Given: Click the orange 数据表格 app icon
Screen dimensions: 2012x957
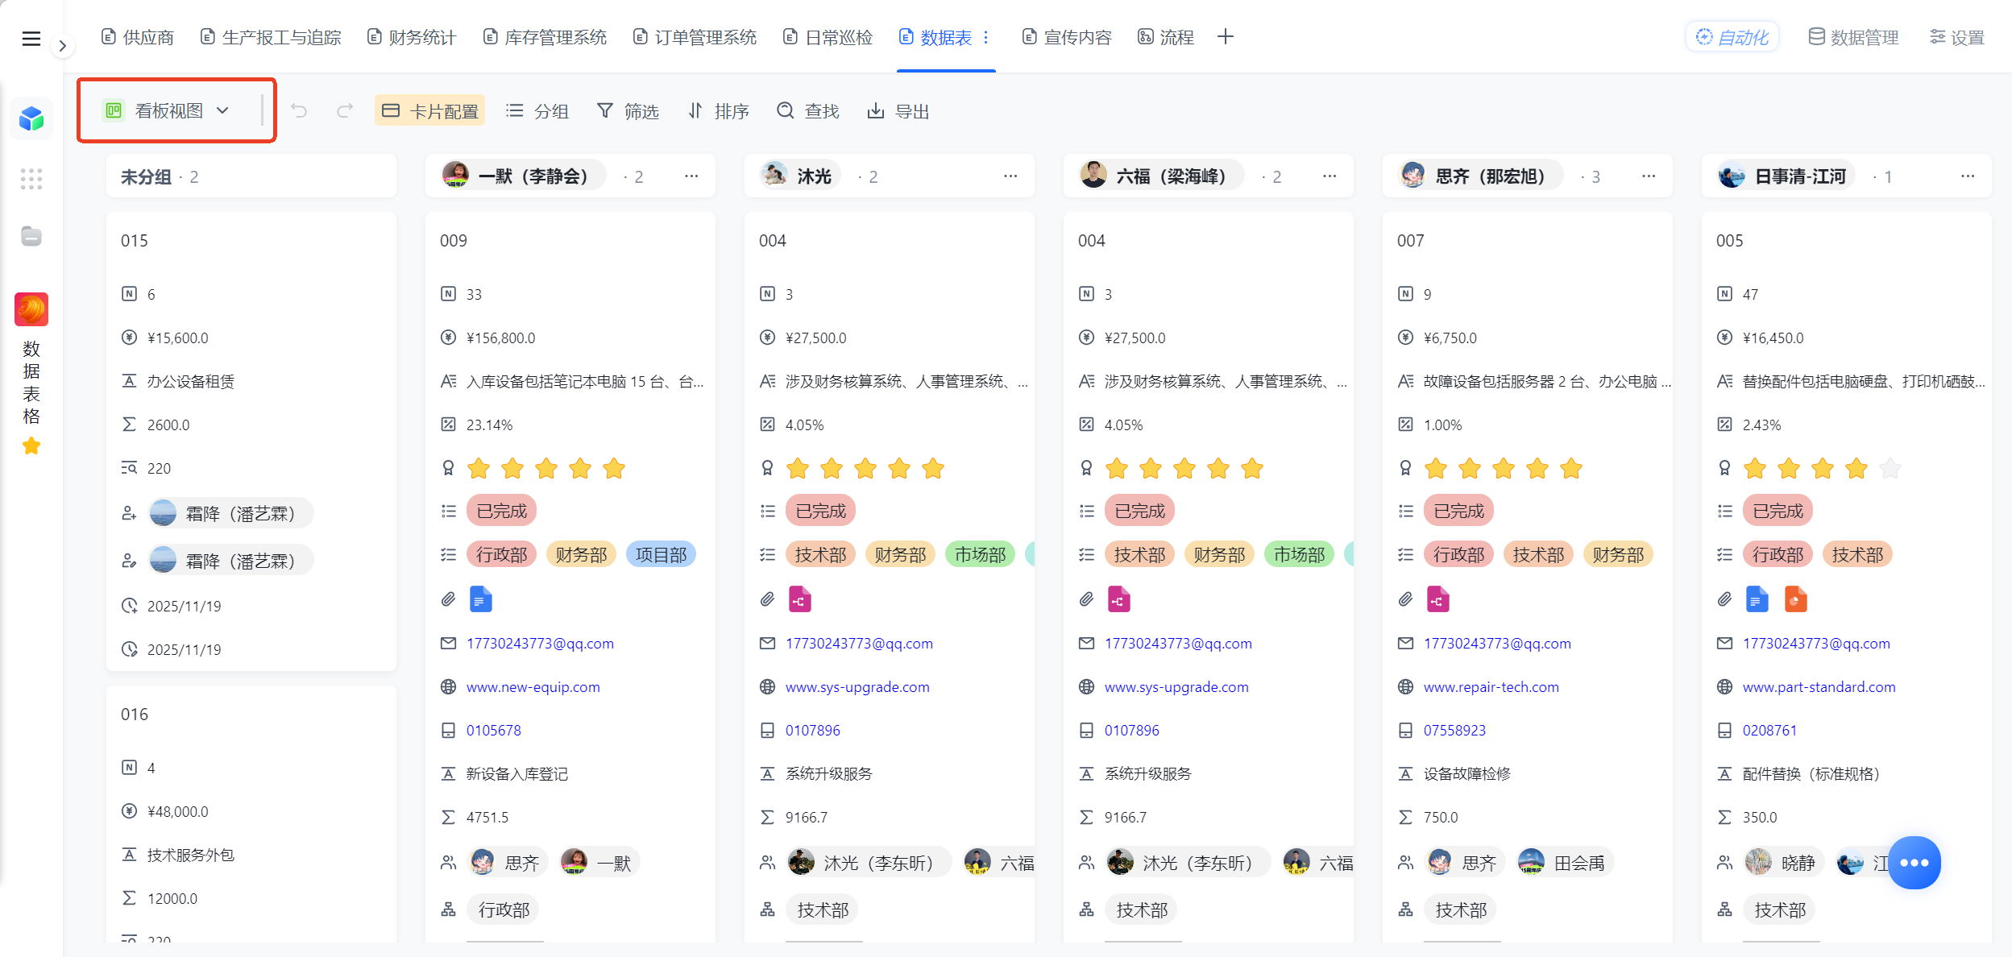Looking at the screenshot, I should pyautogui.click(x=31, y=309).
